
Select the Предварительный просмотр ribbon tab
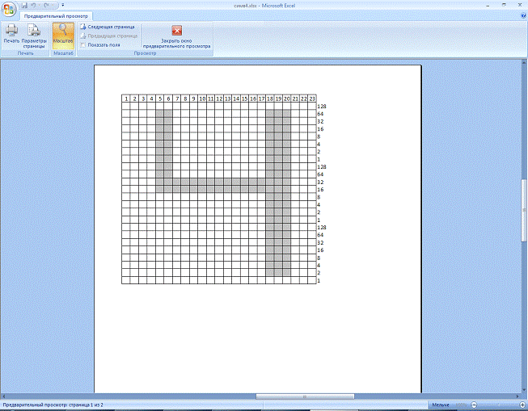(x=56, y=15)
